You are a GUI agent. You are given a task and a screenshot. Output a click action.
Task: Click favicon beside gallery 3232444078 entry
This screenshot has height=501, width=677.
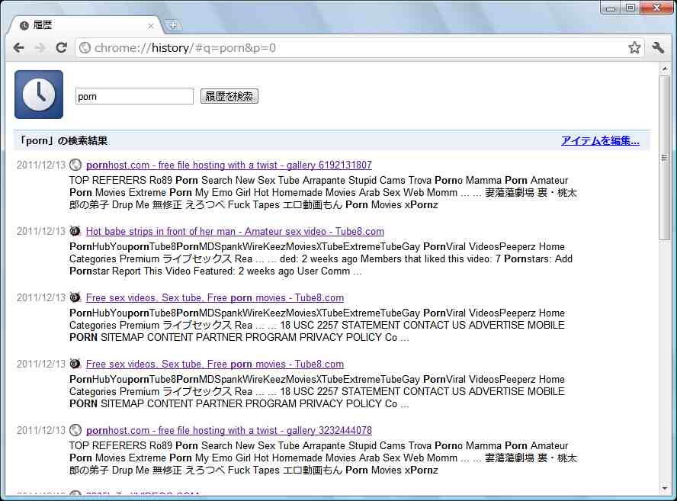pos(75,430)
